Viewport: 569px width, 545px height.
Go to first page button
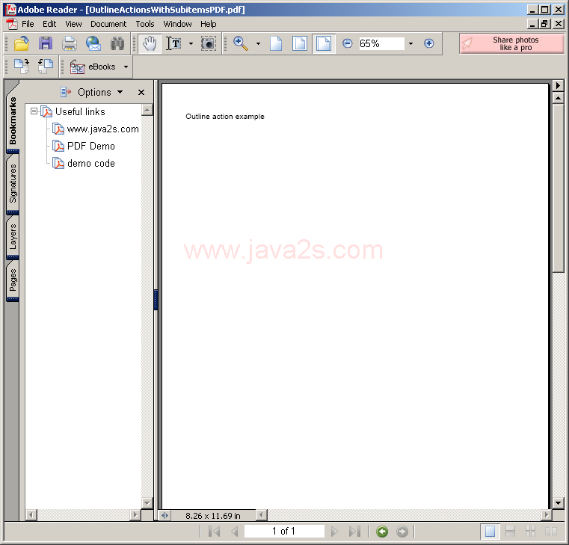pyautogui.click(x=215, y=532)
